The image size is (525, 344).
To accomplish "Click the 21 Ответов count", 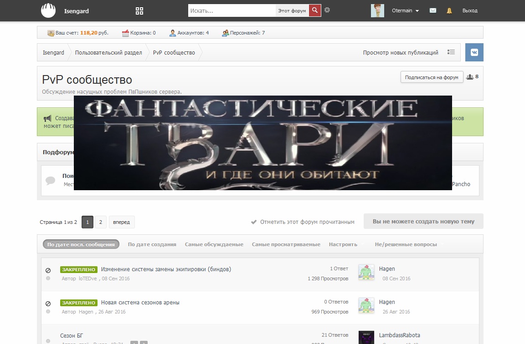I will [335, 335].
